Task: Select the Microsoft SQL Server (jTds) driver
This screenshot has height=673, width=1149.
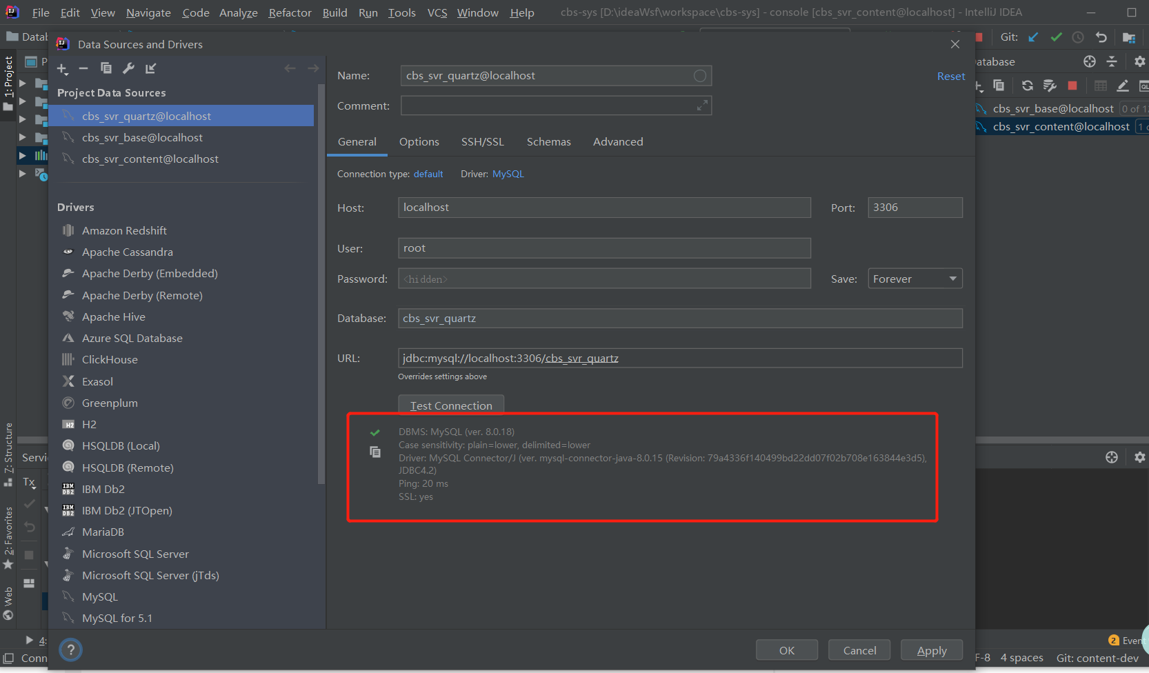Action: [150, 575]
